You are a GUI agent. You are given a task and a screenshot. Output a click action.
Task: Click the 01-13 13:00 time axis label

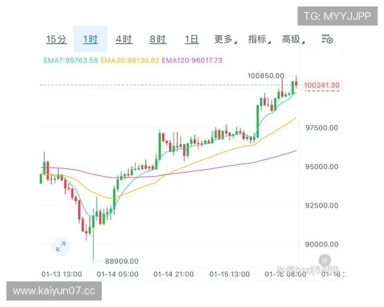(x=61, y=274)
